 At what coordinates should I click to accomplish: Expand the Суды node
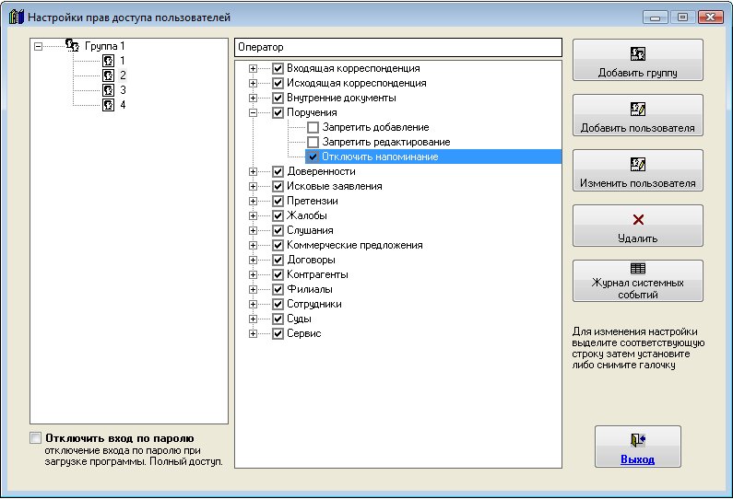[253, 319]
